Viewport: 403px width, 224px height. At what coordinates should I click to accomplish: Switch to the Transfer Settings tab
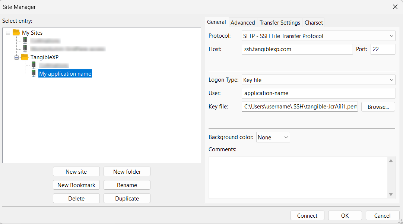(x=280, y=23)
